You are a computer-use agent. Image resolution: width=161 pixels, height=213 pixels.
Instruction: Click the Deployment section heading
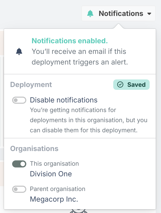tap(31, 85)
